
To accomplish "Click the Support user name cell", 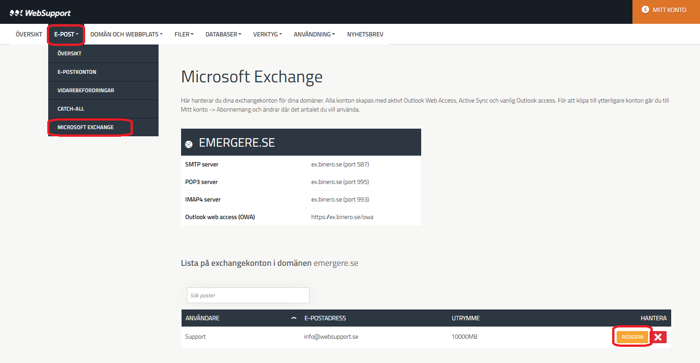I will coord(195,336).
